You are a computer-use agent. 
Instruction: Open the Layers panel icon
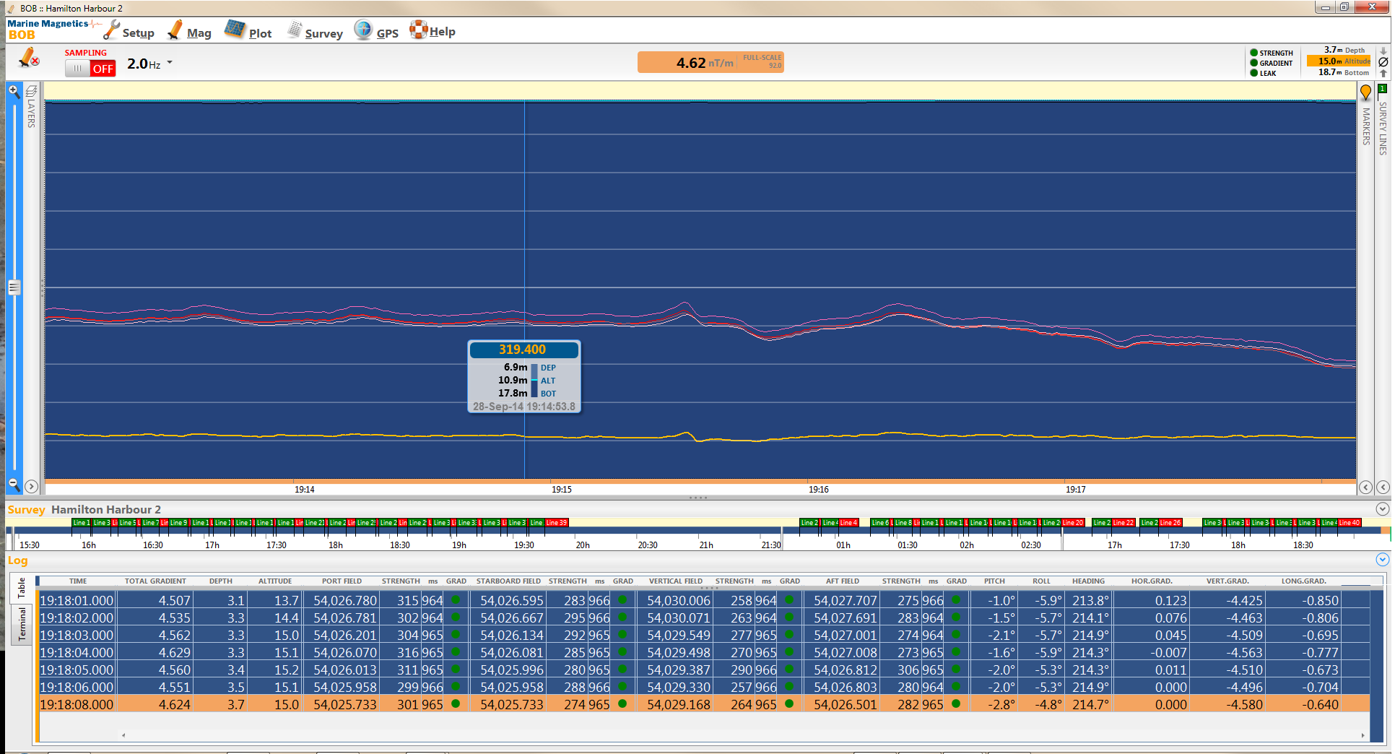click(31, 92)
